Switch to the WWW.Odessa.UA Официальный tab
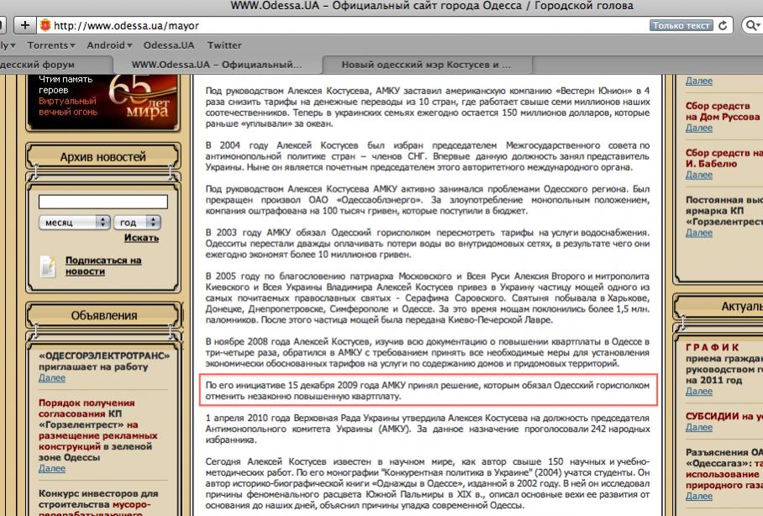The height and width of the screenshot is (516, 763). tap(217, 64)
